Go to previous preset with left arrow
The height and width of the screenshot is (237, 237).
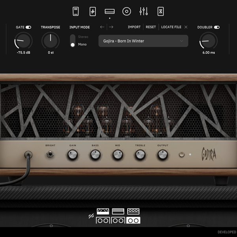point(102,27)
